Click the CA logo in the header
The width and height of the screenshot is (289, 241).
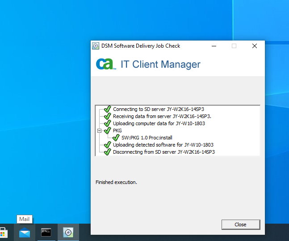tap(106, 64)
